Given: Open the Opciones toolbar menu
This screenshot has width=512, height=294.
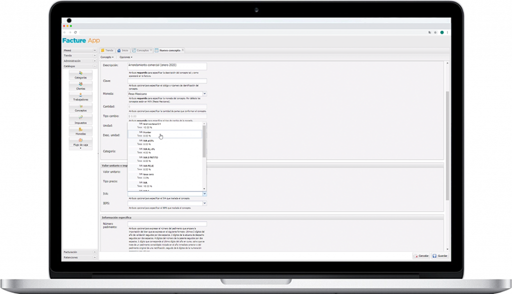Looking at the screenshot, I should [x=125, y=57].
